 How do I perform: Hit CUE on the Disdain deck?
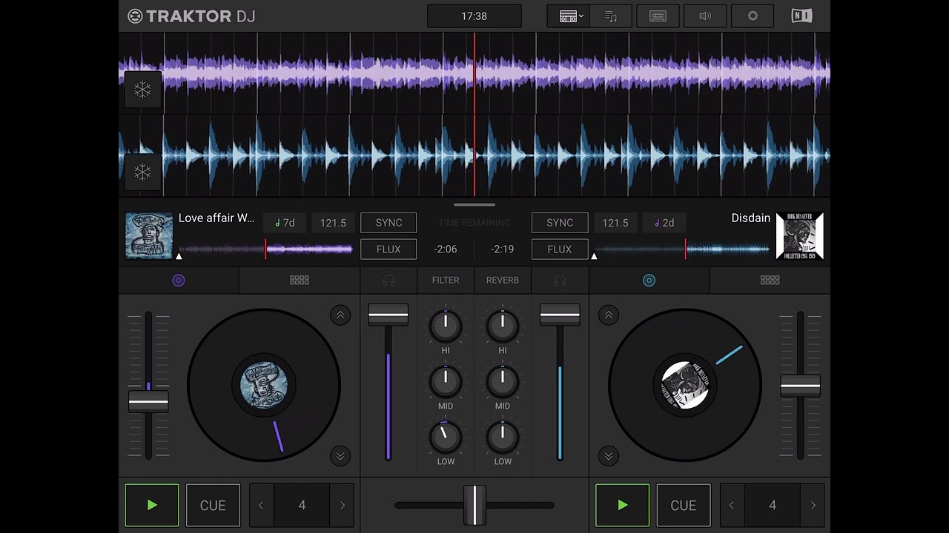pyautogui.click(x=684, y=506)
